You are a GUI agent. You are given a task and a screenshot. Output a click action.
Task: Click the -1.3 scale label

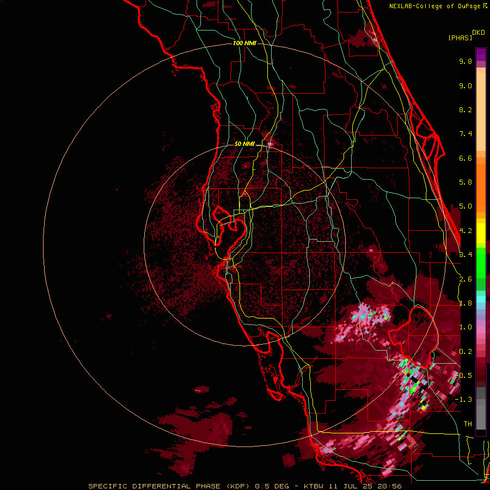[463, 400]
